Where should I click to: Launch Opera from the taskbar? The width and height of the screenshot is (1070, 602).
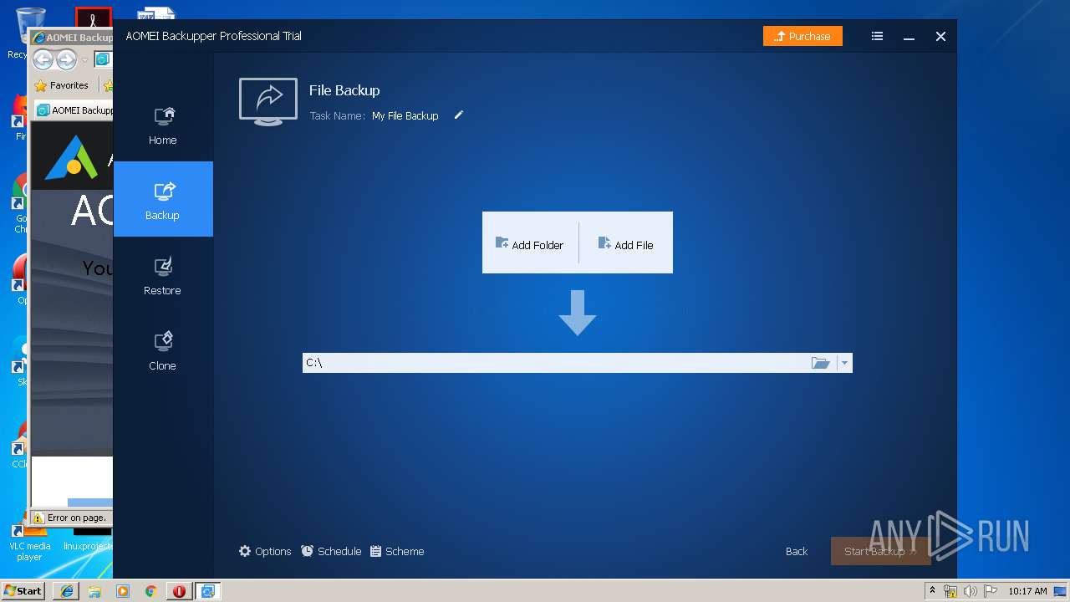coord(179,591)
